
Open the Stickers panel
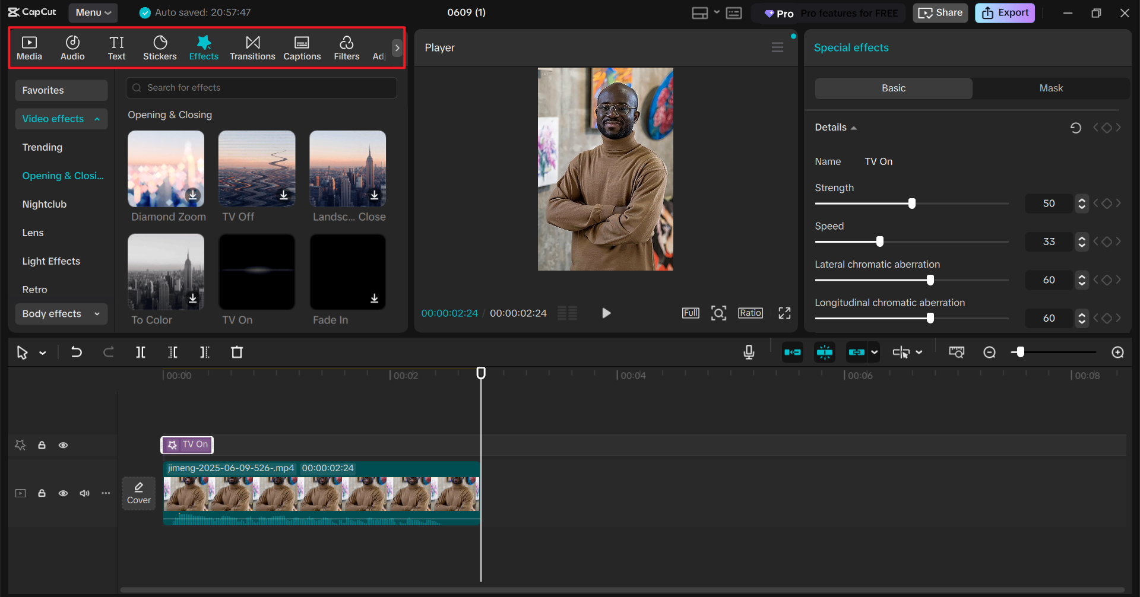tap(160, 47)
